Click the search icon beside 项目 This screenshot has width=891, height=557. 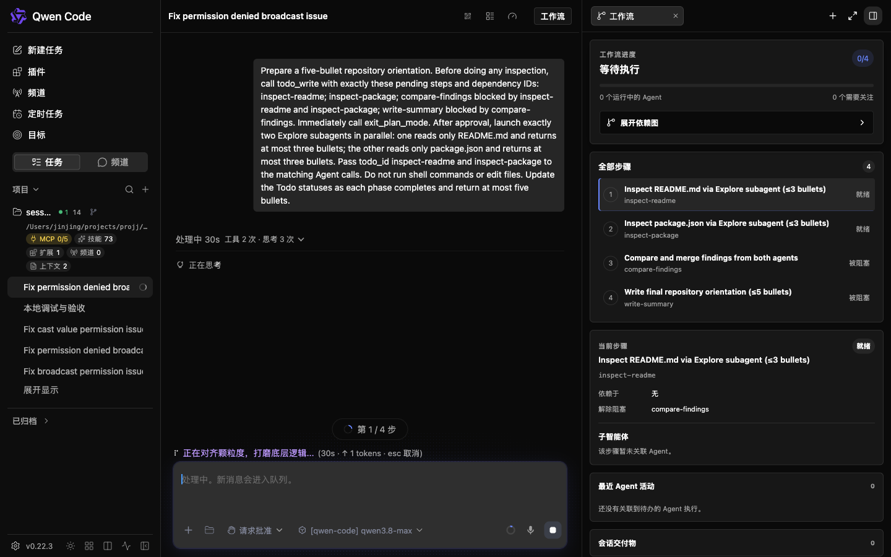[129, 189]
